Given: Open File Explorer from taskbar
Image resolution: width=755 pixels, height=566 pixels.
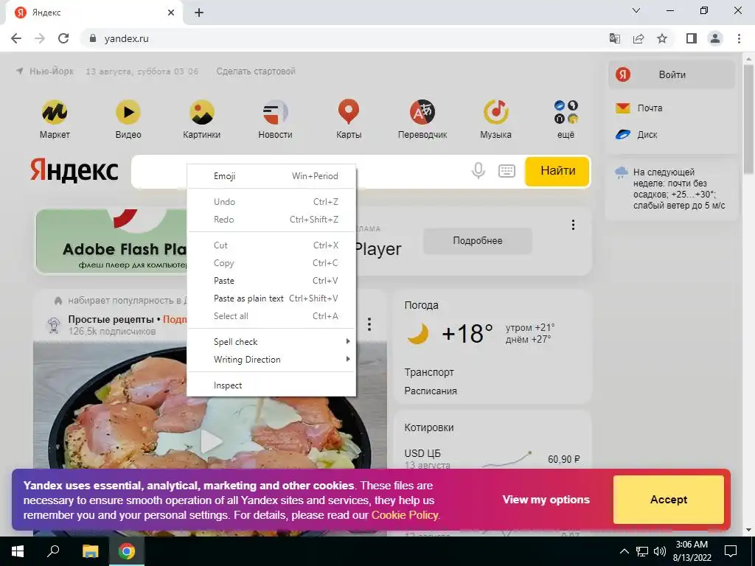Looking at the screenshot, I should pyautogui.click(x=90, y=551).
